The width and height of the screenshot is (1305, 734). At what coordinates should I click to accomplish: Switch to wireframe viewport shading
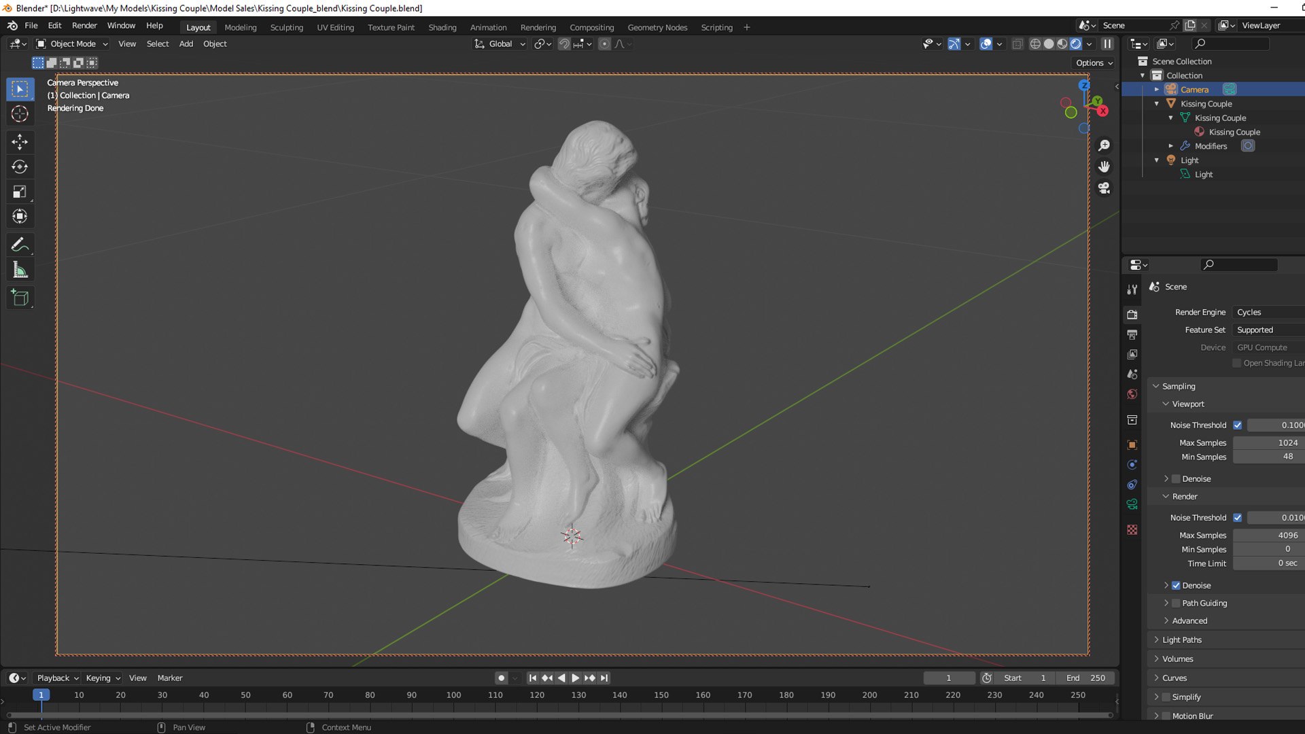pyautogui.click(x=1035, y=43)
